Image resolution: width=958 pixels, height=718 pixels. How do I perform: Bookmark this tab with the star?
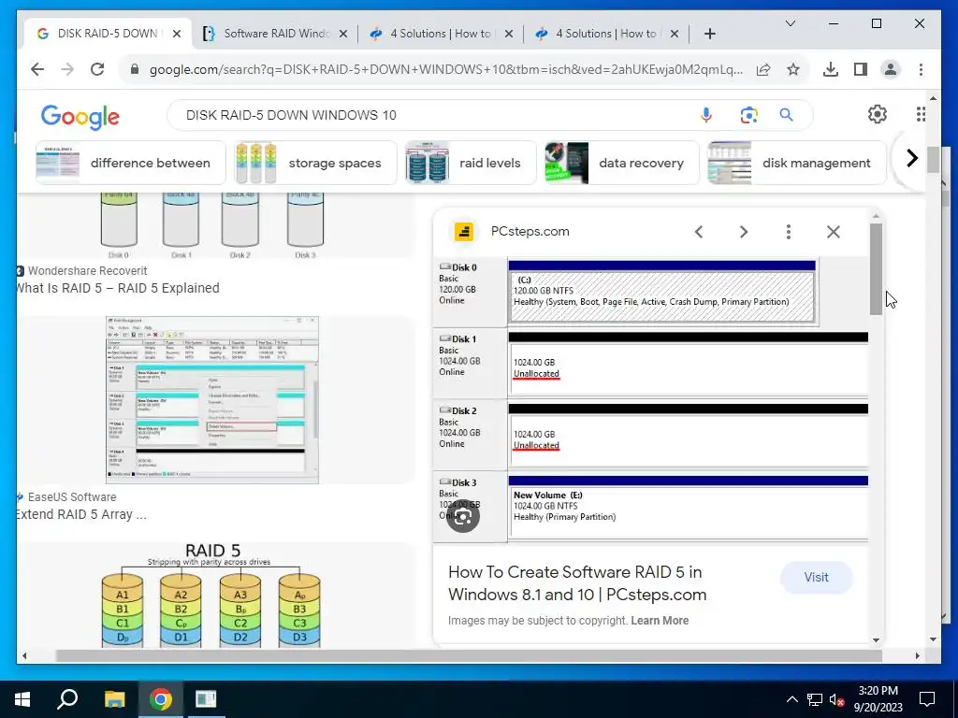[x=793, y=69]
